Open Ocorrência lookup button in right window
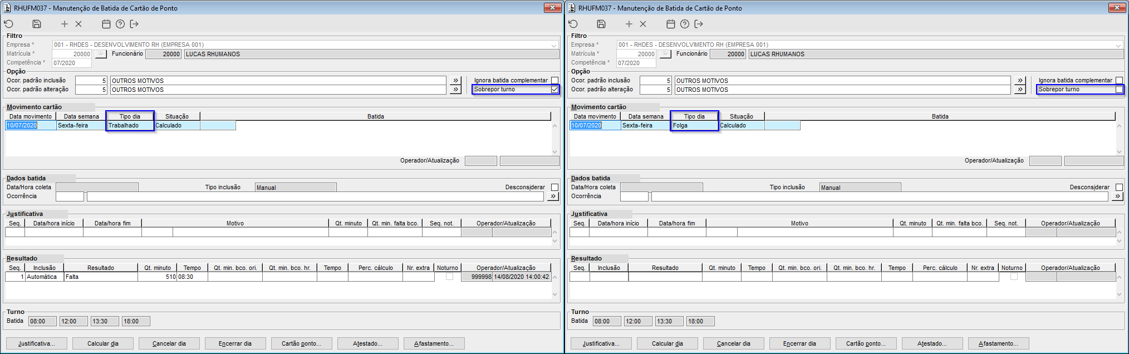Image resolution: width=1129 pixels, height=354 pixels. coord(1117,196)
